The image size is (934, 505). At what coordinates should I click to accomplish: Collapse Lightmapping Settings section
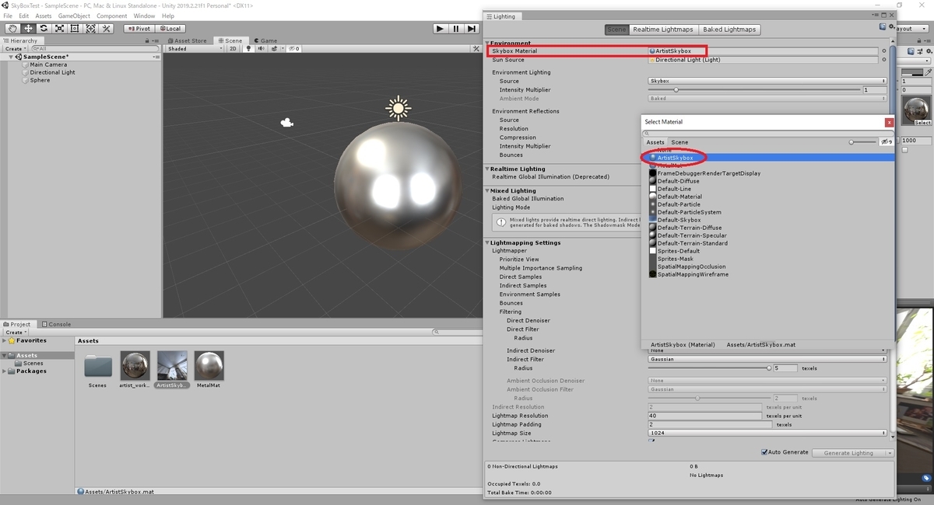tap(487, 242)
